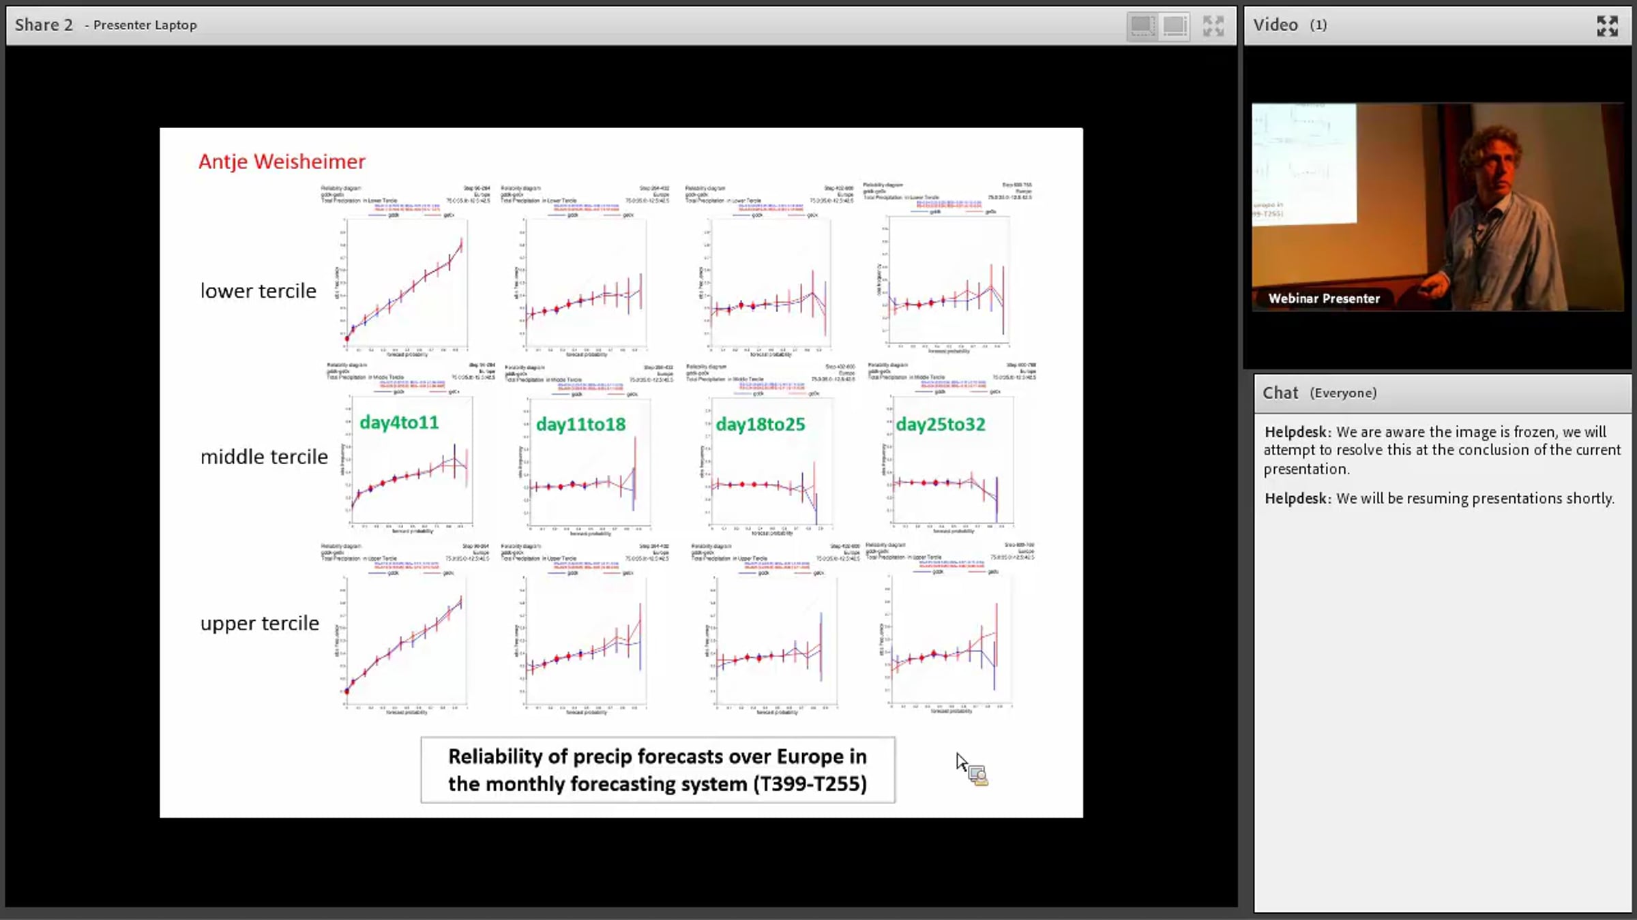This screenshot has height=920, width=1637.
Task: Click the upper tercile chart below day11to18
Action: 585,629
